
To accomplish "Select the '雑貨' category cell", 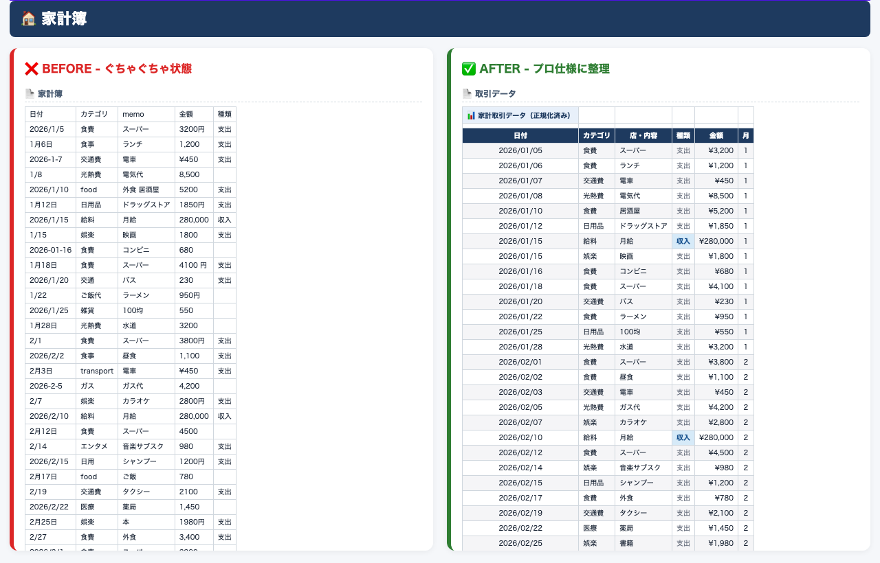I will pyautogui.click(x=97, y=310).
